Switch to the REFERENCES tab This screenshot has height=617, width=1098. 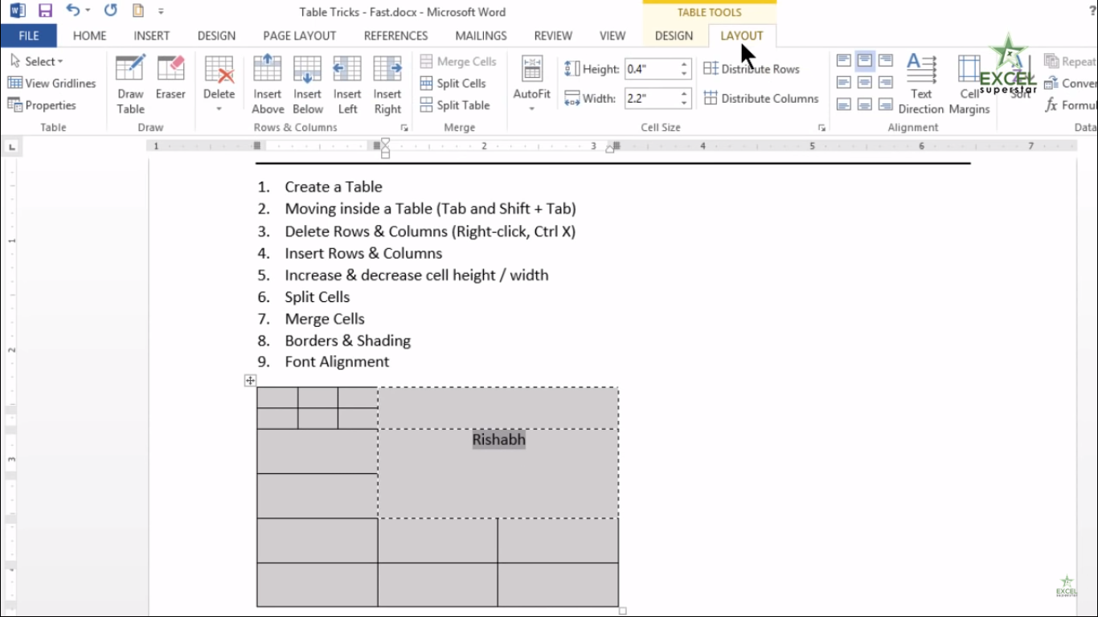click(x=395, y=35)
